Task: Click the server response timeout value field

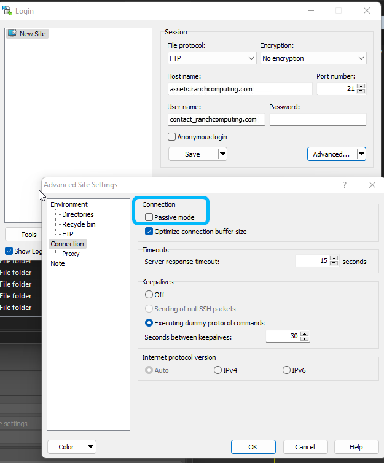Action: pyautogui.click(x=313, y=261)
